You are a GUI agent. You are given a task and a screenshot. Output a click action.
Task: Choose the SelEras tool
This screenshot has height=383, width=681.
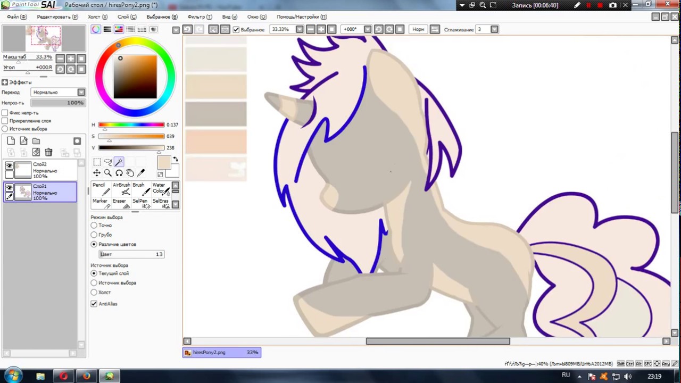click(x=161, y=203)
